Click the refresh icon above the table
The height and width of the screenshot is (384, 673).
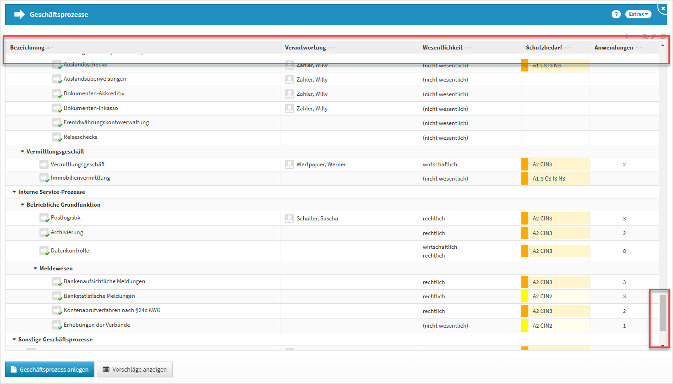tap(663, 37)
